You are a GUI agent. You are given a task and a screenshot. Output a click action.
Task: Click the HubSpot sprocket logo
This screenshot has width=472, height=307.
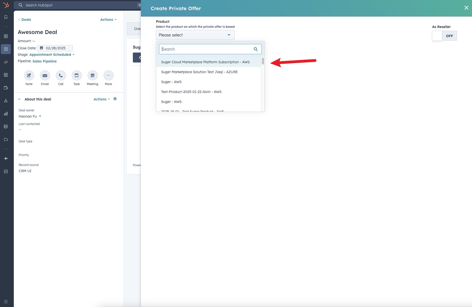click(6, 5)
